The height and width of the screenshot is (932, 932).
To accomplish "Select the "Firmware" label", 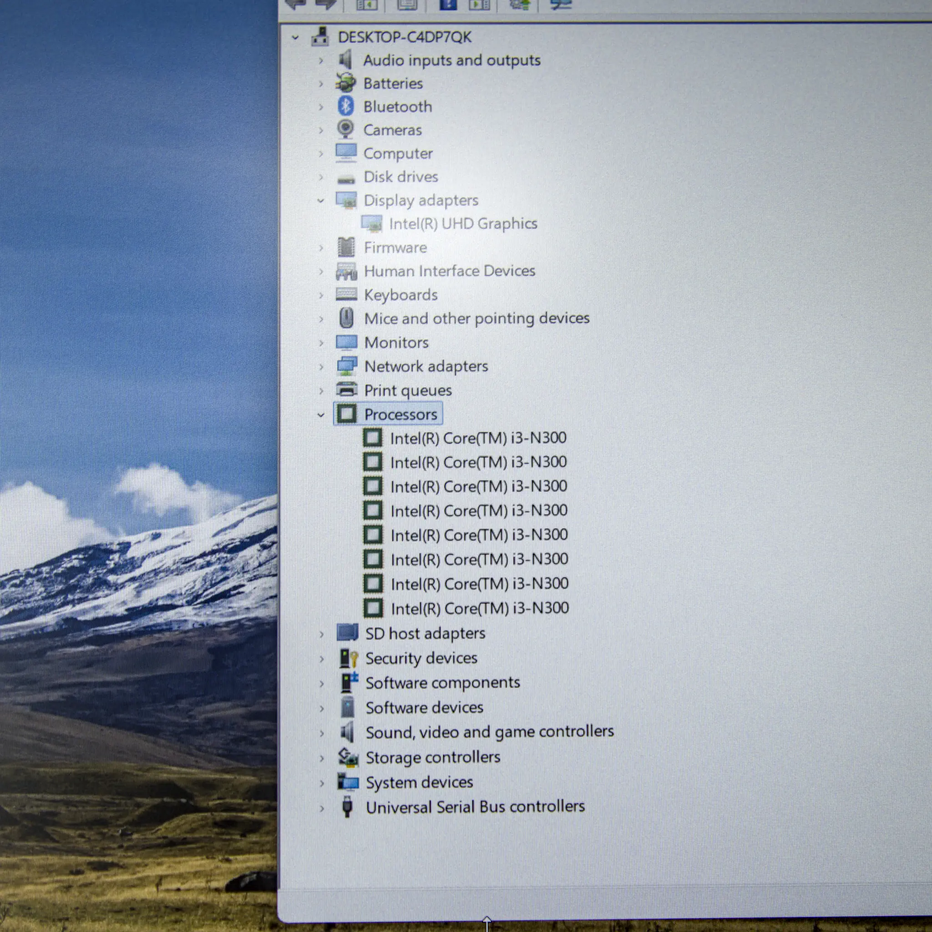I will (395, 248).
